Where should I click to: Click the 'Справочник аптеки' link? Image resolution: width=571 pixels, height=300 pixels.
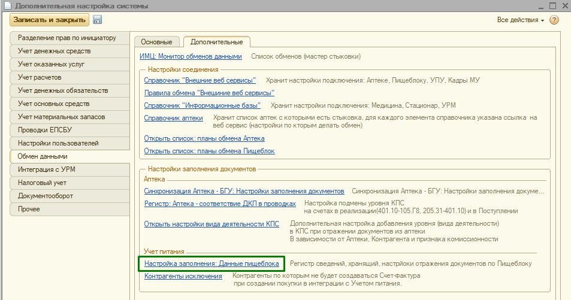pos(174,118)
